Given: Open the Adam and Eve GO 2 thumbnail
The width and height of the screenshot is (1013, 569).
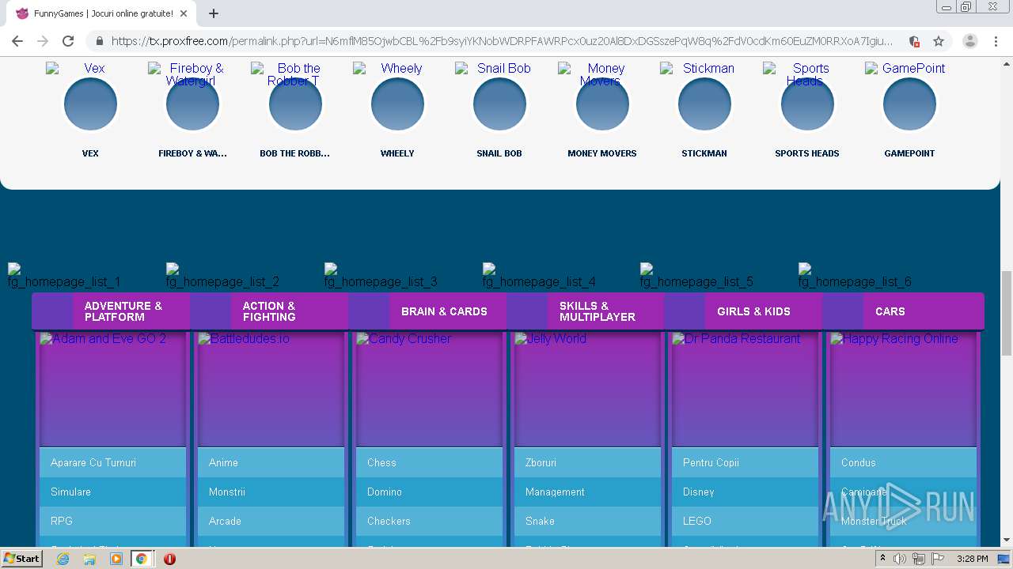Looking at the screenshot, I should click(x=112, y=390).
